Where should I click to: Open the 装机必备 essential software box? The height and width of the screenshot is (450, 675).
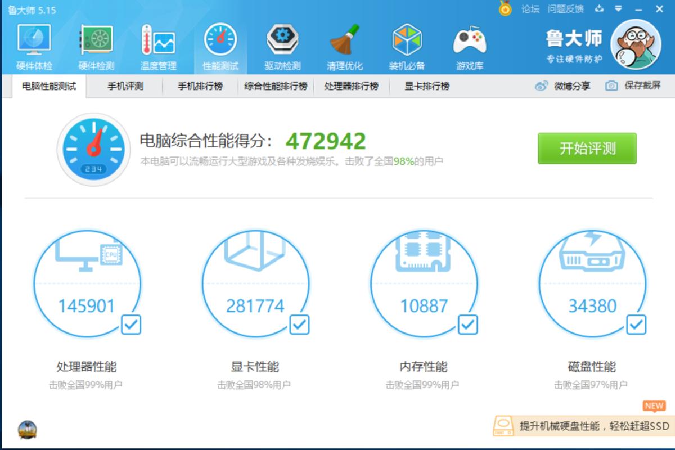coord(406,42)
